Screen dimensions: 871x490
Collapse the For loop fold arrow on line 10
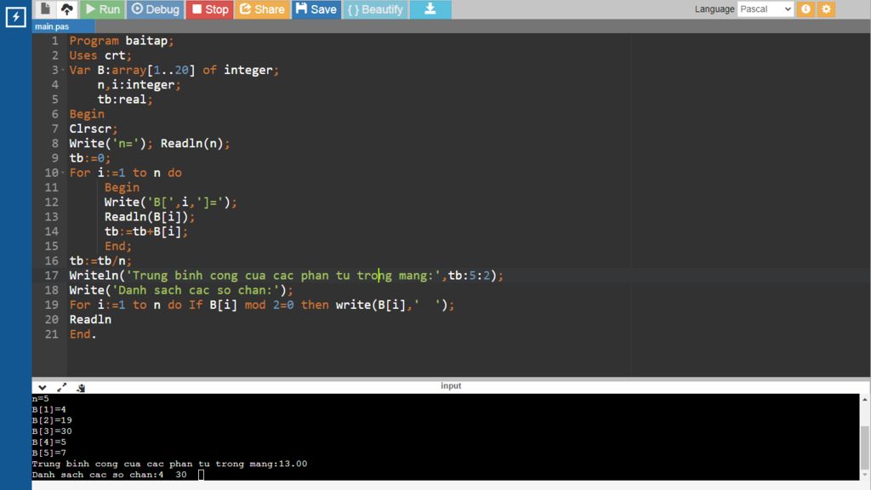click(63, 173)
